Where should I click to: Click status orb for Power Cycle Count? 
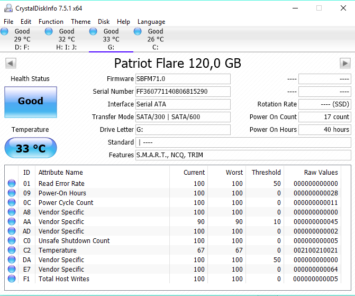tap(12, 203)
